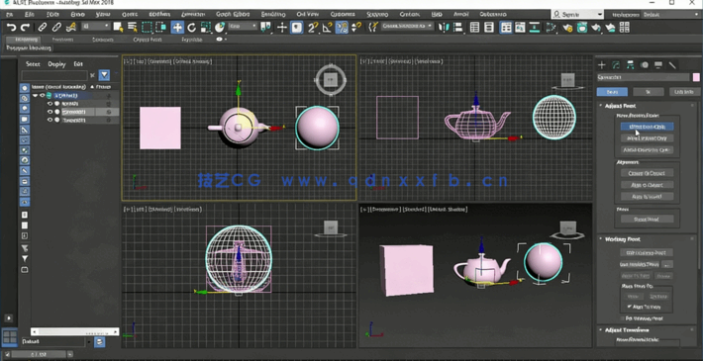Click the Redo arrow in the main toolbar
703x361 pixels.
(x=25, y=28)
